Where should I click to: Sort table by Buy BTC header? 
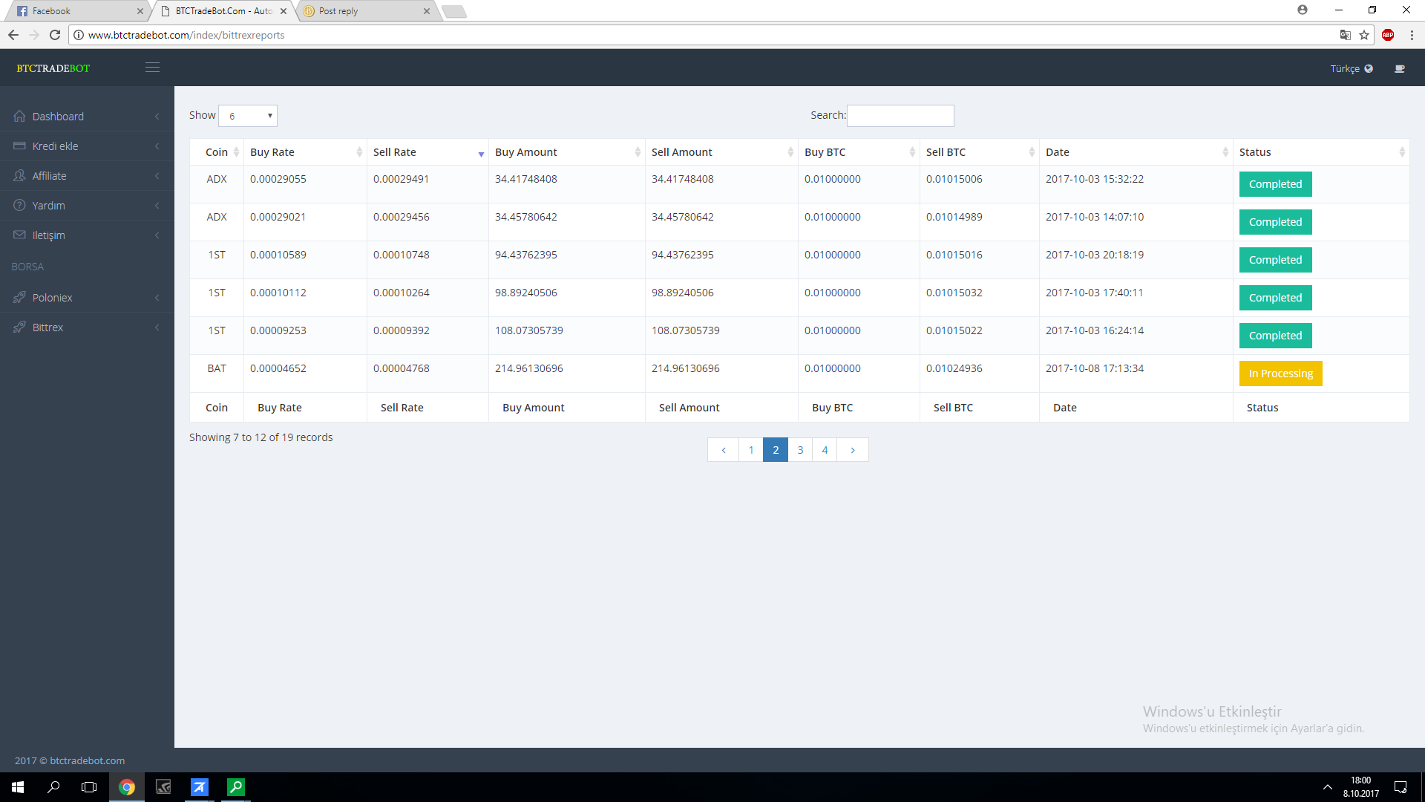[859, 152]
